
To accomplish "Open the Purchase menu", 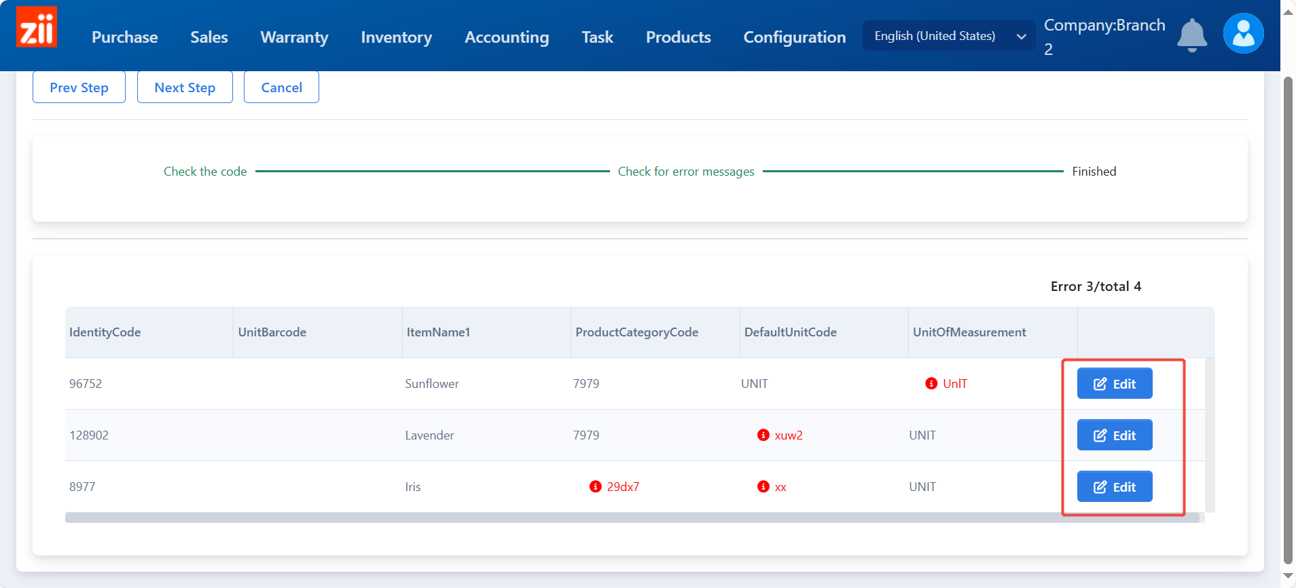I will click(x=125, y=37).
